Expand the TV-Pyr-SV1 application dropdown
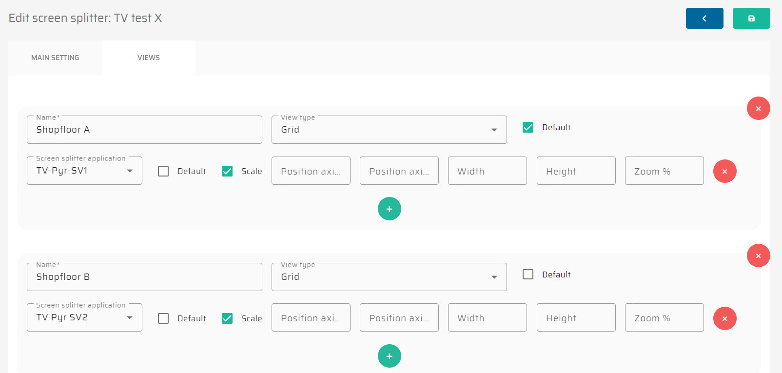Image resolution: width=782 pixels, height=373 pixels. click(x=84, y=171)
